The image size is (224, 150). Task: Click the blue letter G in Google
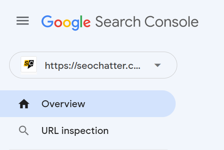click(47, 21)
